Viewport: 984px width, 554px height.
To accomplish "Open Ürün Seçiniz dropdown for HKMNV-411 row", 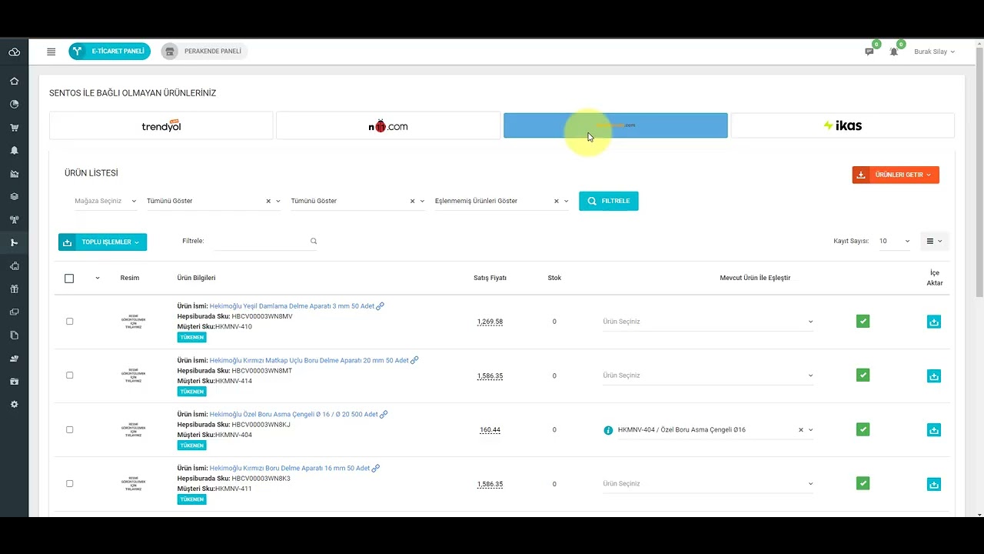I will click(707, 484).
